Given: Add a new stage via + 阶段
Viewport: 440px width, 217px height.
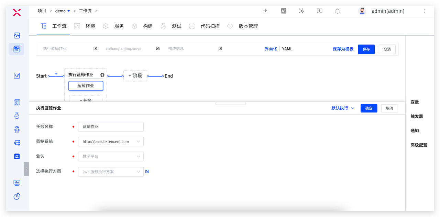Looking at the screenshot, I should tap(135, 75).
